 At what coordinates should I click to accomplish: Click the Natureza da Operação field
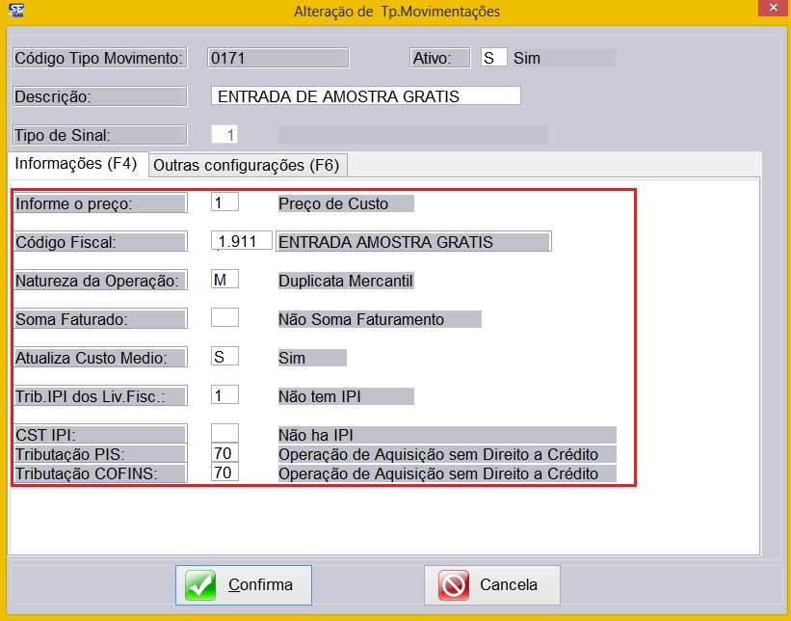[224, 281]
